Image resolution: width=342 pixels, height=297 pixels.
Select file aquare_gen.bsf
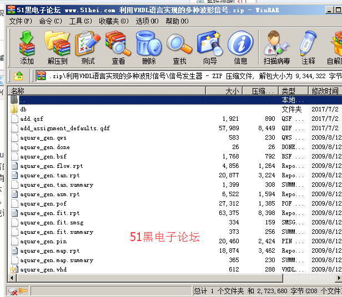click(x=43, y=157)
